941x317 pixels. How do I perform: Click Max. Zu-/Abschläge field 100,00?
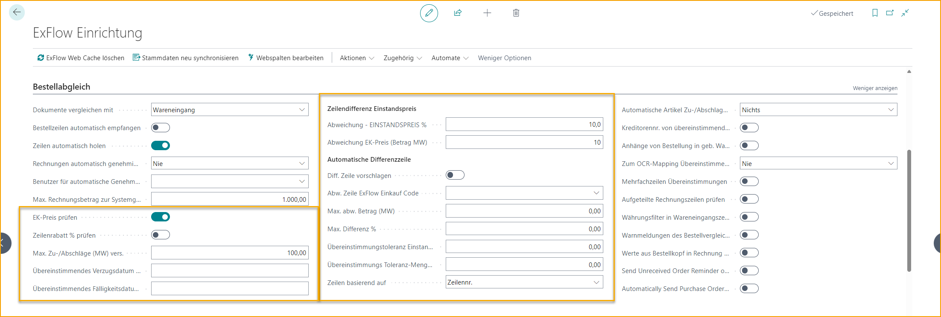[x=230, y=253]
